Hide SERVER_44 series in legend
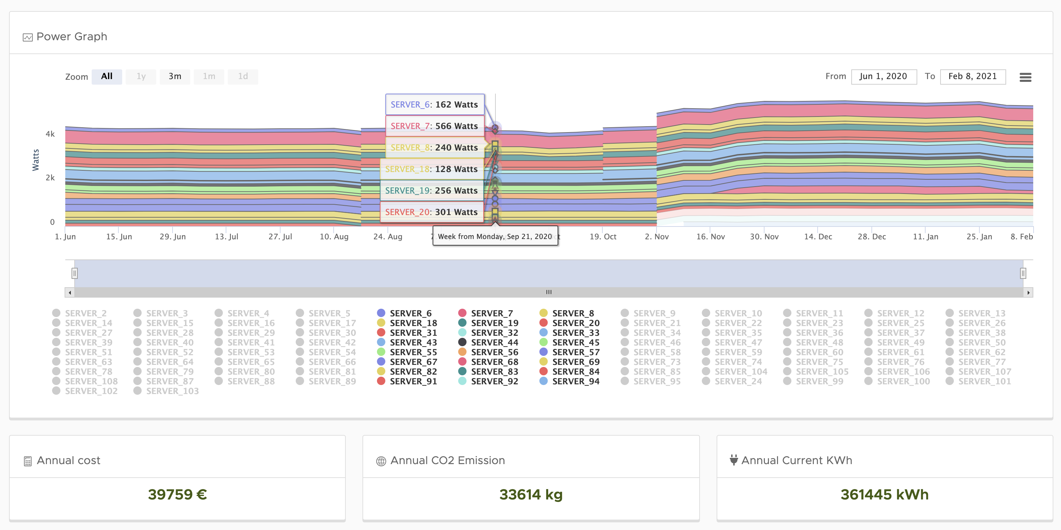Viewport: 1061px width, 530px height. coord(488,342)
